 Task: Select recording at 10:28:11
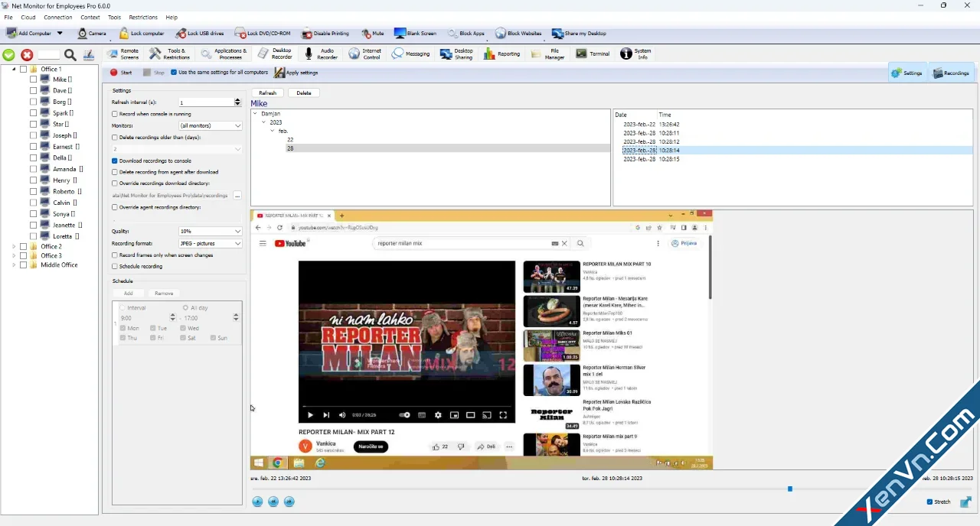pyautogui.click(x=651, y=133)
